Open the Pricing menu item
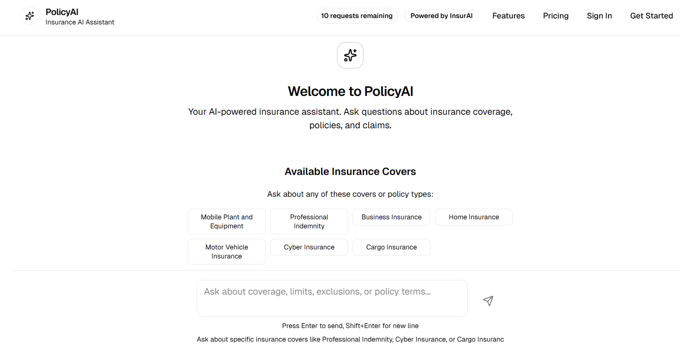 pos(556,16)
